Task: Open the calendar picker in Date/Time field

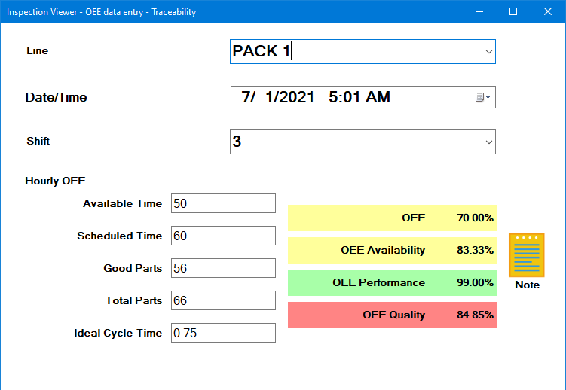Action: (x=482, y=98)
